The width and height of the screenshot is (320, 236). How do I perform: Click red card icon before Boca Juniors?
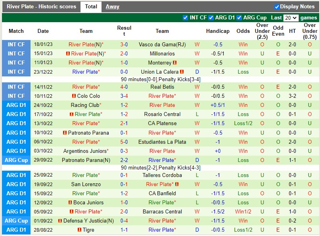coord(70,202)
